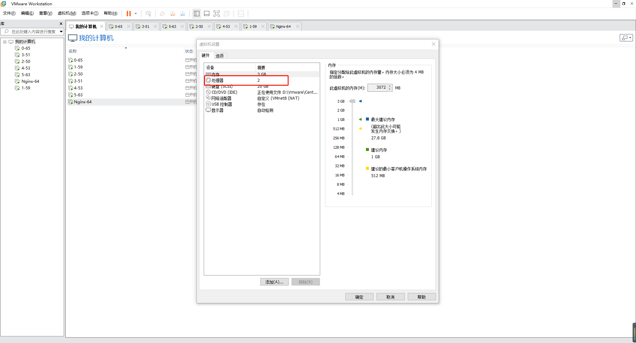Open the Snapshot Manager wrench icon
This screenshot has width=636, height=343.
click(182, 14)
